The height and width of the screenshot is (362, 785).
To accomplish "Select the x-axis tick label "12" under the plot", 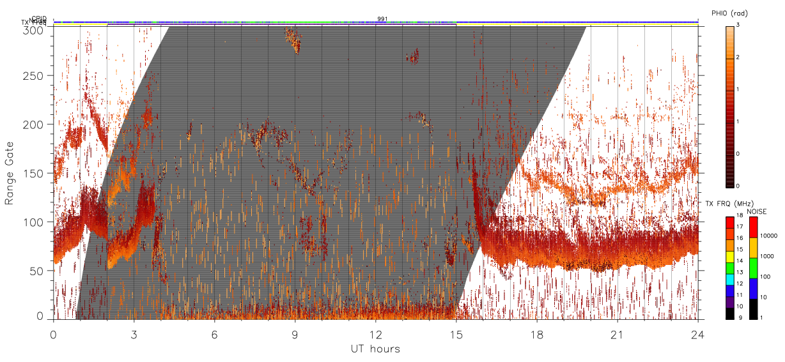I will [x=375, y=334].
